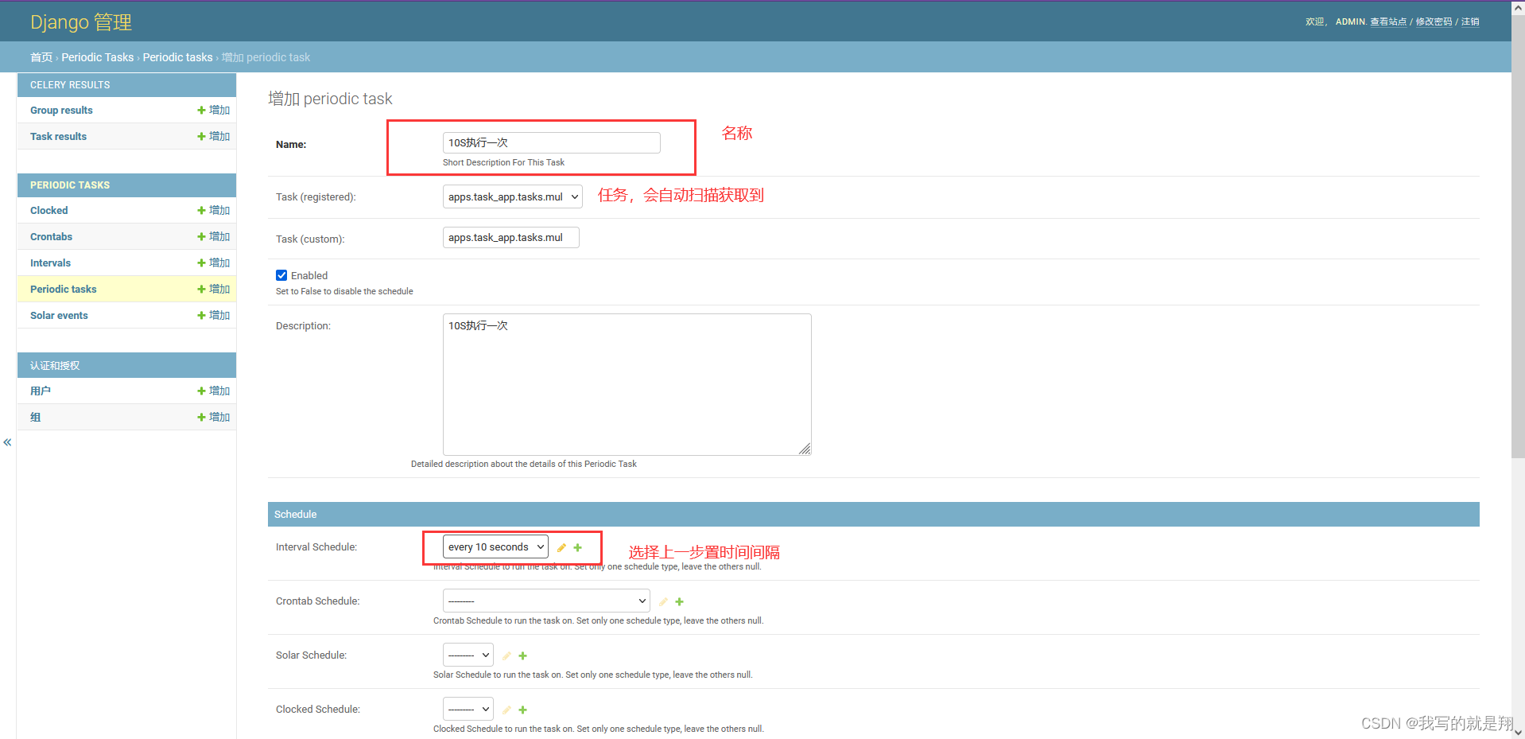Image resolution: width=1525 pixels, height=739 pixels.
Task: Click inside the Description textarea
Action: [627, 384]
